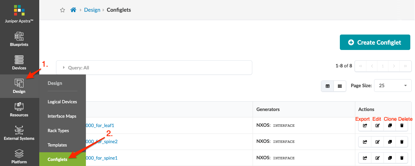Click the Create Configlet button
The height and width of the screenshot is (166, 415).
(x=375, y=42)
